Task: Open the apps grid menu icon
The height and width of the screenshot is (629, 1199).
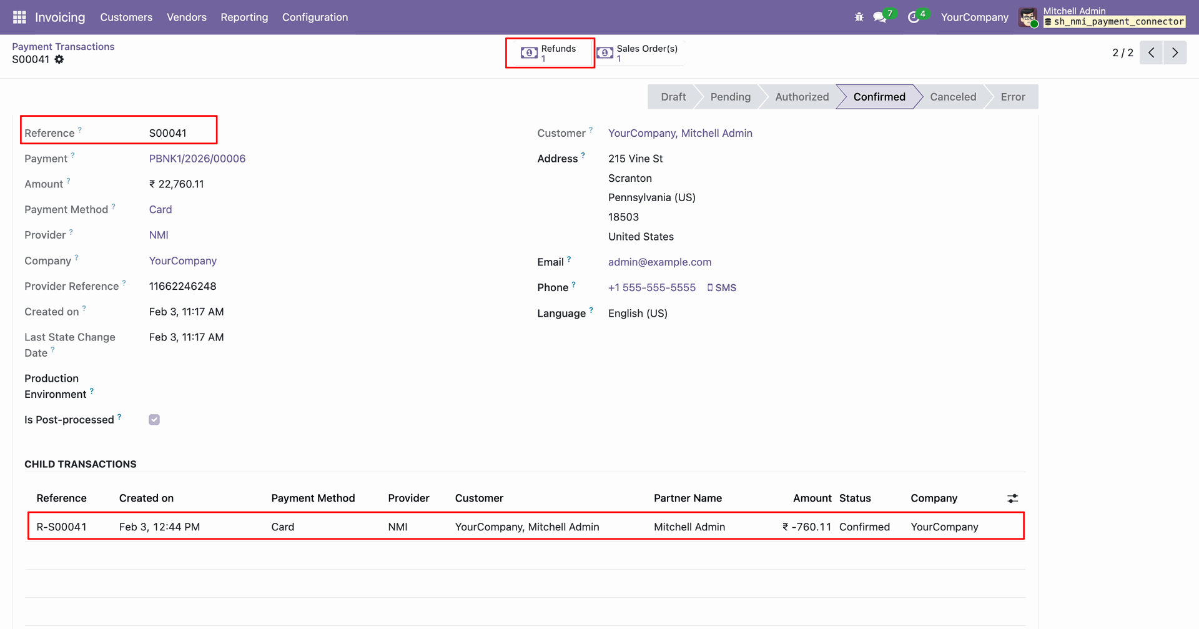Action: [x=19, y=17]
